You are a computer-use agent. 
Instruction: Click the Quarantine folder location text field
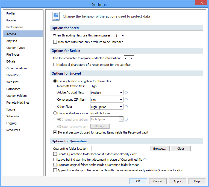(x=120, y=149)
